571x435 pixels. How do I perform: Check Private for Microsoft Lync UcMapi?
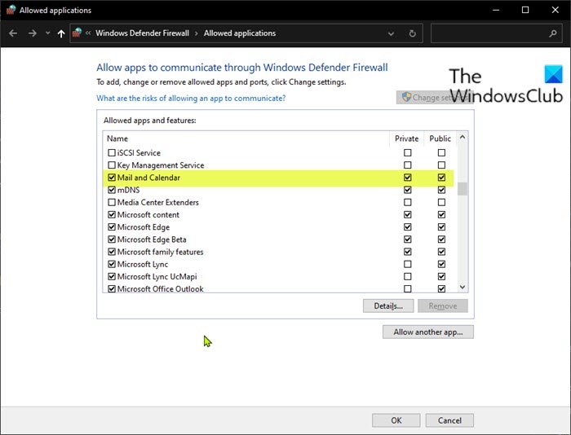[x=408, y=276]
